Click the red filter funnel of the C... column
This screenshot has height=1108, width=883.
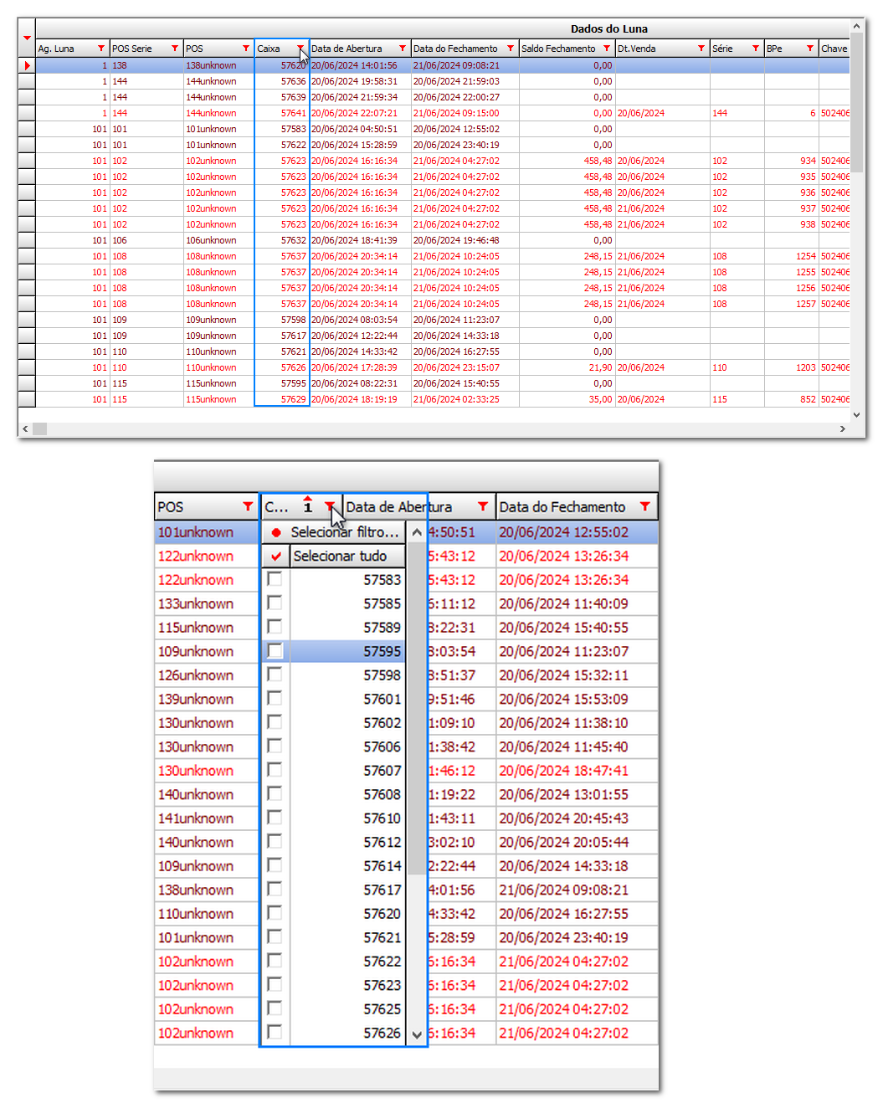(x=330, y=506)
